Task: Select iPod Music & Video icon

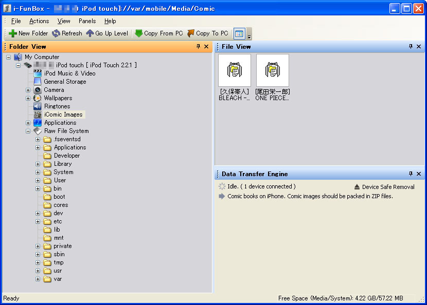Action: [x=38, y=73]
